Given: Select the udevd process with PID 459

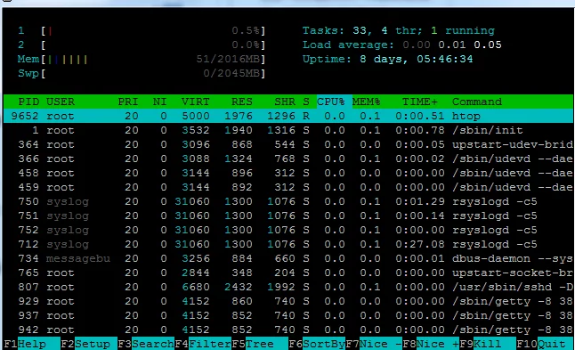Looking at the screenshot, I should pos(288,187).
